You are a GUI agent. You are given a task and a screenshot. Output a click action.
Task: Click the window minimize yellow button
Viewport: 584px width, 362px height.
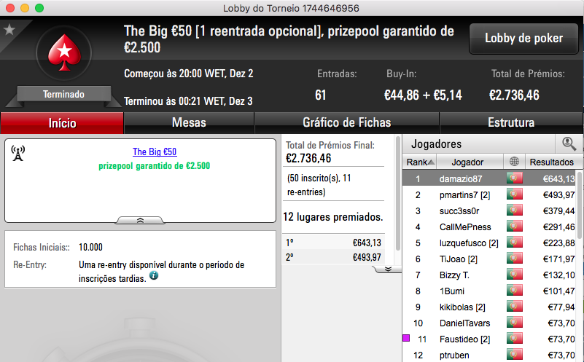[x=25, y=8]
